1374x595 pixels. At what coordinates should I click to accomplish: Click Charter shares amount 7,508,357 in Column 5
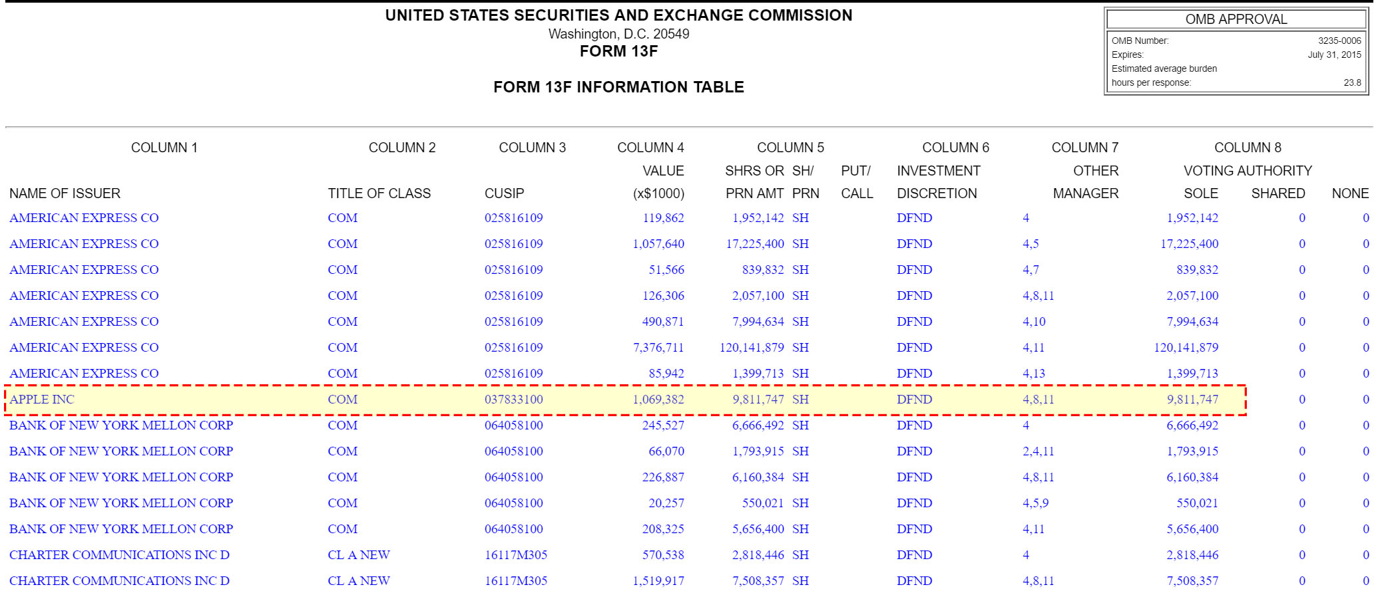[x=758, y=581]
